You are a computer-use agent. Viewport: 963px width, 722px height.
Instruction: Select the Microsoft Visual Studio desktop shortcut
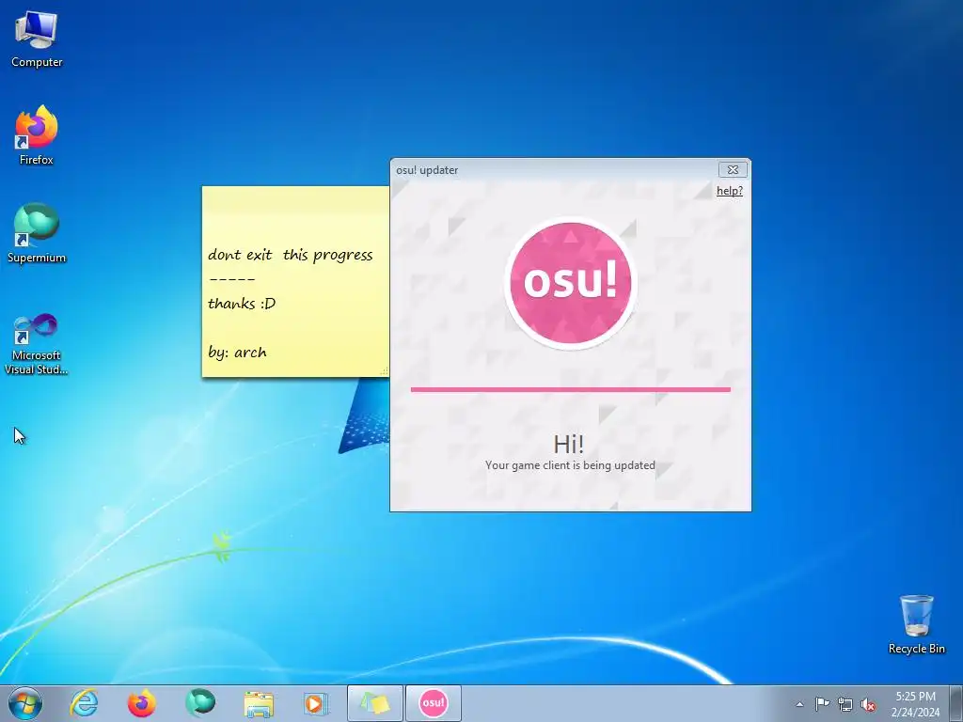(37, 344)
